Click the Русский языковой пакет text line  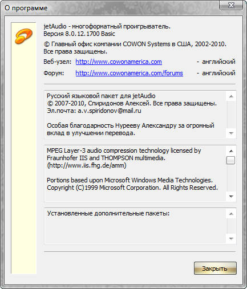pos(101,96)
